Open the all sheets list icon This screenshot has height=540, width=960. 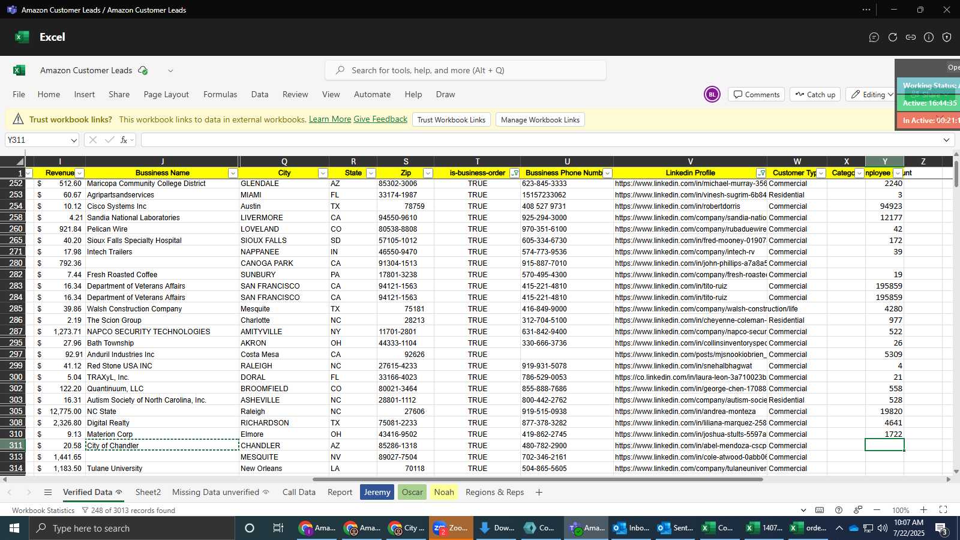point(48,492)
